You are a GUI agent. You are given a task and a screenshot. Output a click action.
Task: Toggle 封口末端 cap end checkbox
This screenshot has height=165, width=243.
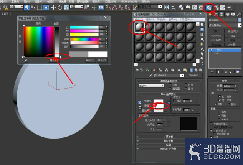tap(220, 100)
